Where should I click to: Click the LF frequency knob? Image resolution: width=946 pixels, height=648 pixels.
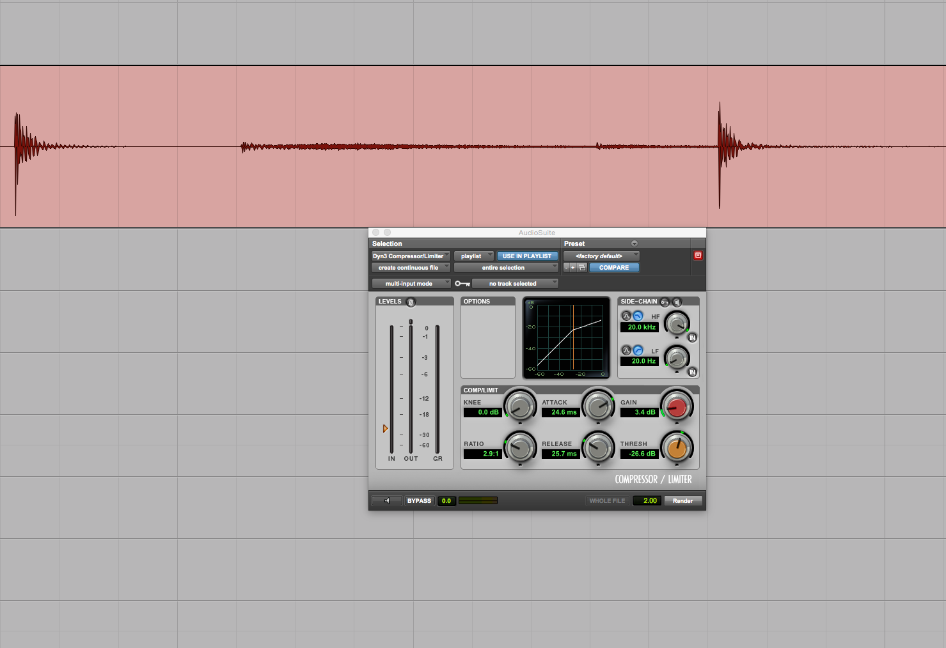click(676, 358)
